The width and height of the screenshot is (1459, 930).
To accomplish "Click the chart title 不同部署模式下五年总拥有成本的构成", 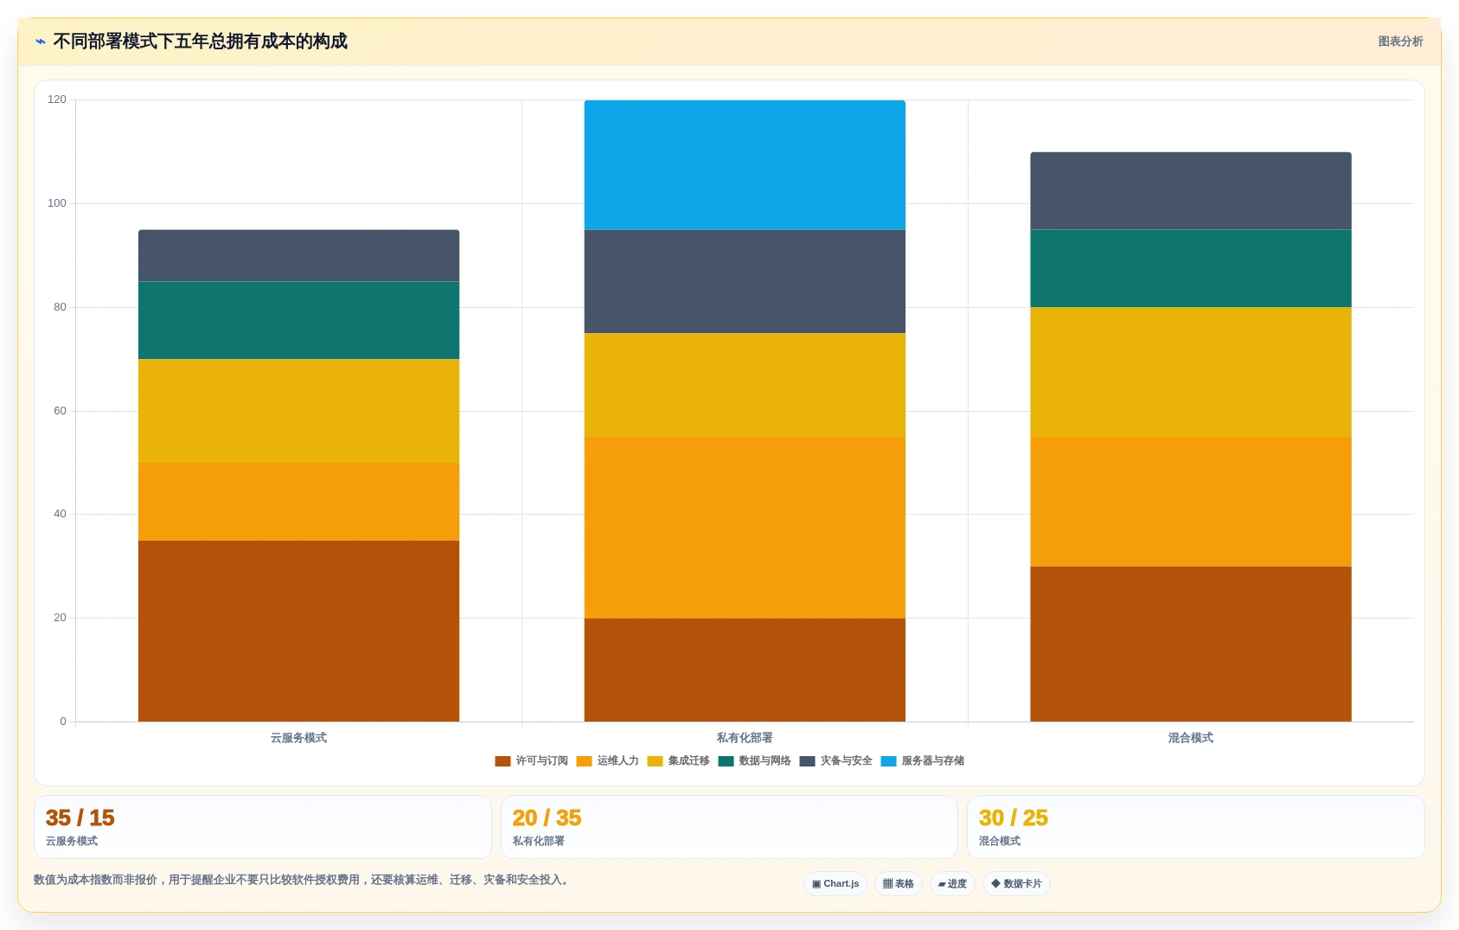I will tap(200, 42).
